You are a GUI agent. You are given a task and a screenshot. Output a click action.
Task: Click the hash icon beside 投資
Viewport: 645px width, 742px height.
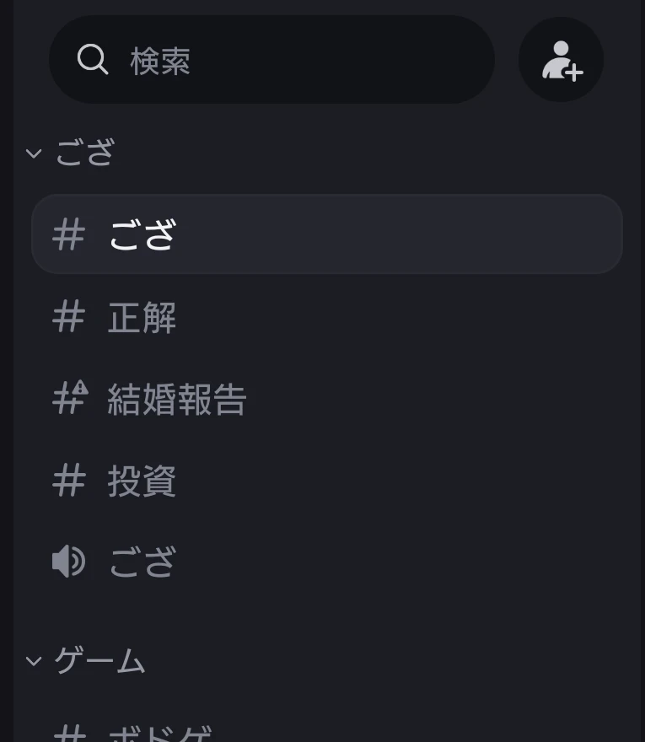[x=68, y=481]
